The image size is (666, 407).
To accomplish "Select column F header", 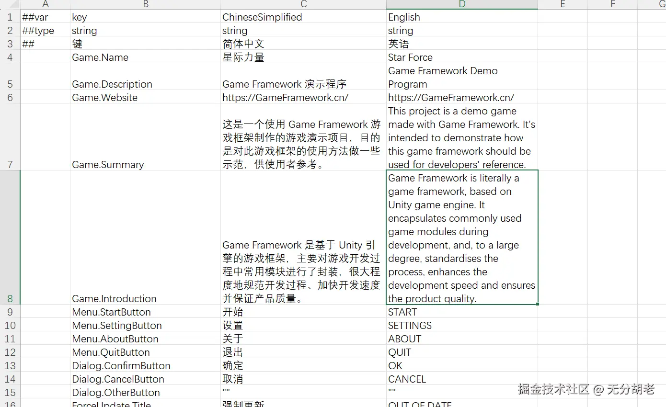I will coord(613,4).
